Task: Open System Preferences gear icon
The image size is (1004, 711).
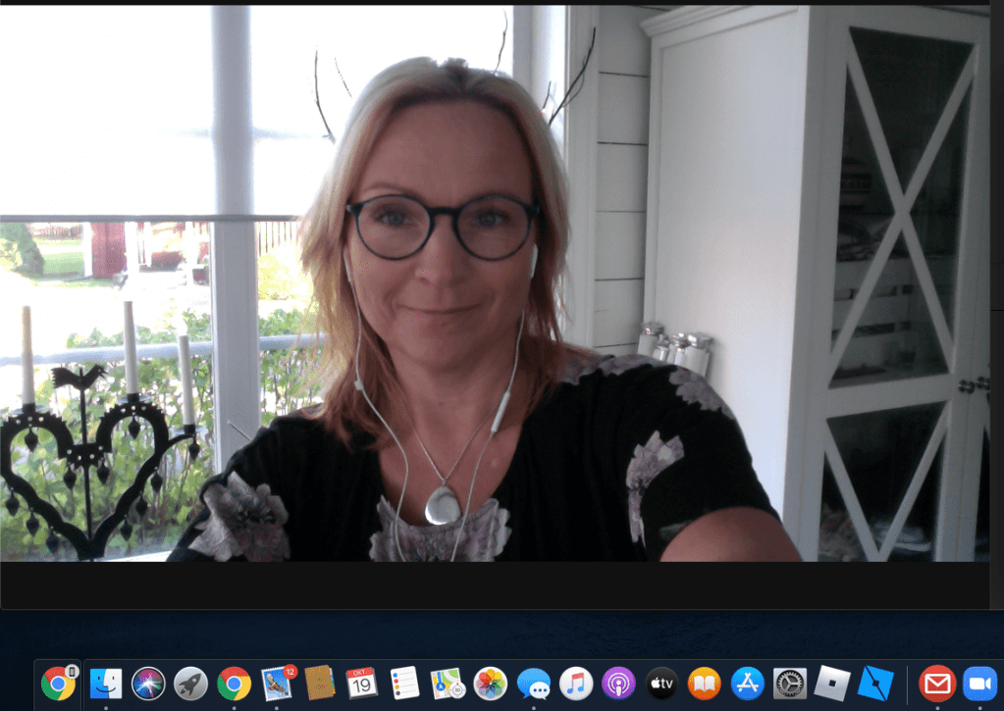Action: [790, 684]
